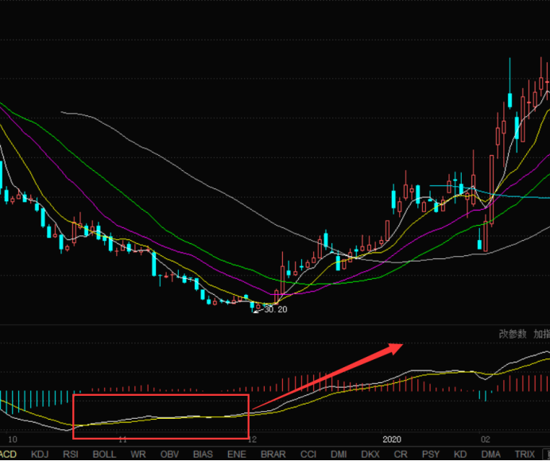The image size is (550, 461).
Task: Show the TRIX indicator
Action: [525, 454]
